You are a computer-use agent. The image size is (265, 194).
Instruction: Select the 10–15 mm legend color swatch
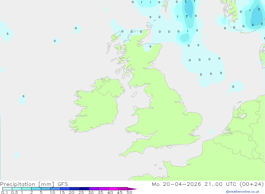point(55,189)
